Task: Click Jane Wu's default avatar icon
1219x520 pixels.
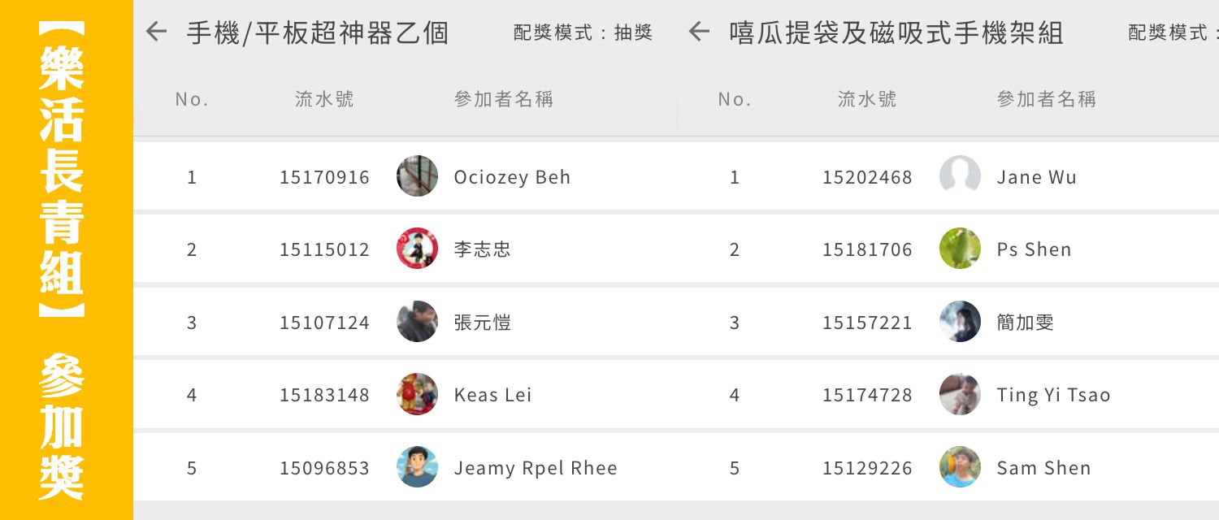Action: pyautogui.click(x=960, y=176)
